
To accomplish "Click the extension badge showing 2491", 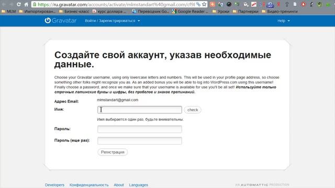I will pos(270,5).
